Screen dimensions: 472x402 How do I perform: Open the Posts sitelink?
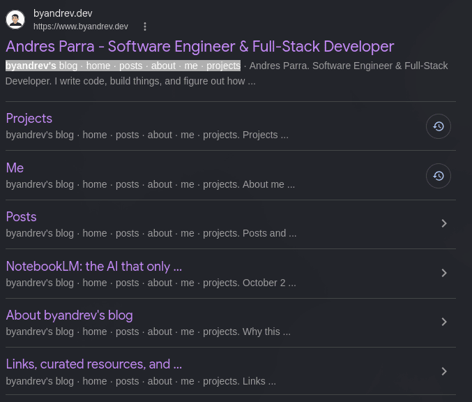21,217
